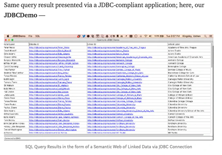Click the horizontal scrollbar at table bottom
The height and width of the screenshot is (155, 222).
point(104,135)
